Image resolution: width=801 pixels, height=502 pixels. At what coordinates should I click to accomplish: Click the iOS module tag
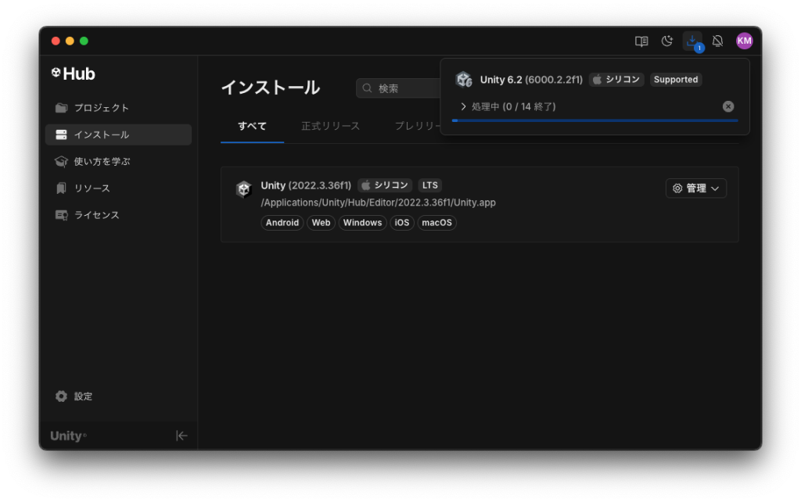point(401,223)
